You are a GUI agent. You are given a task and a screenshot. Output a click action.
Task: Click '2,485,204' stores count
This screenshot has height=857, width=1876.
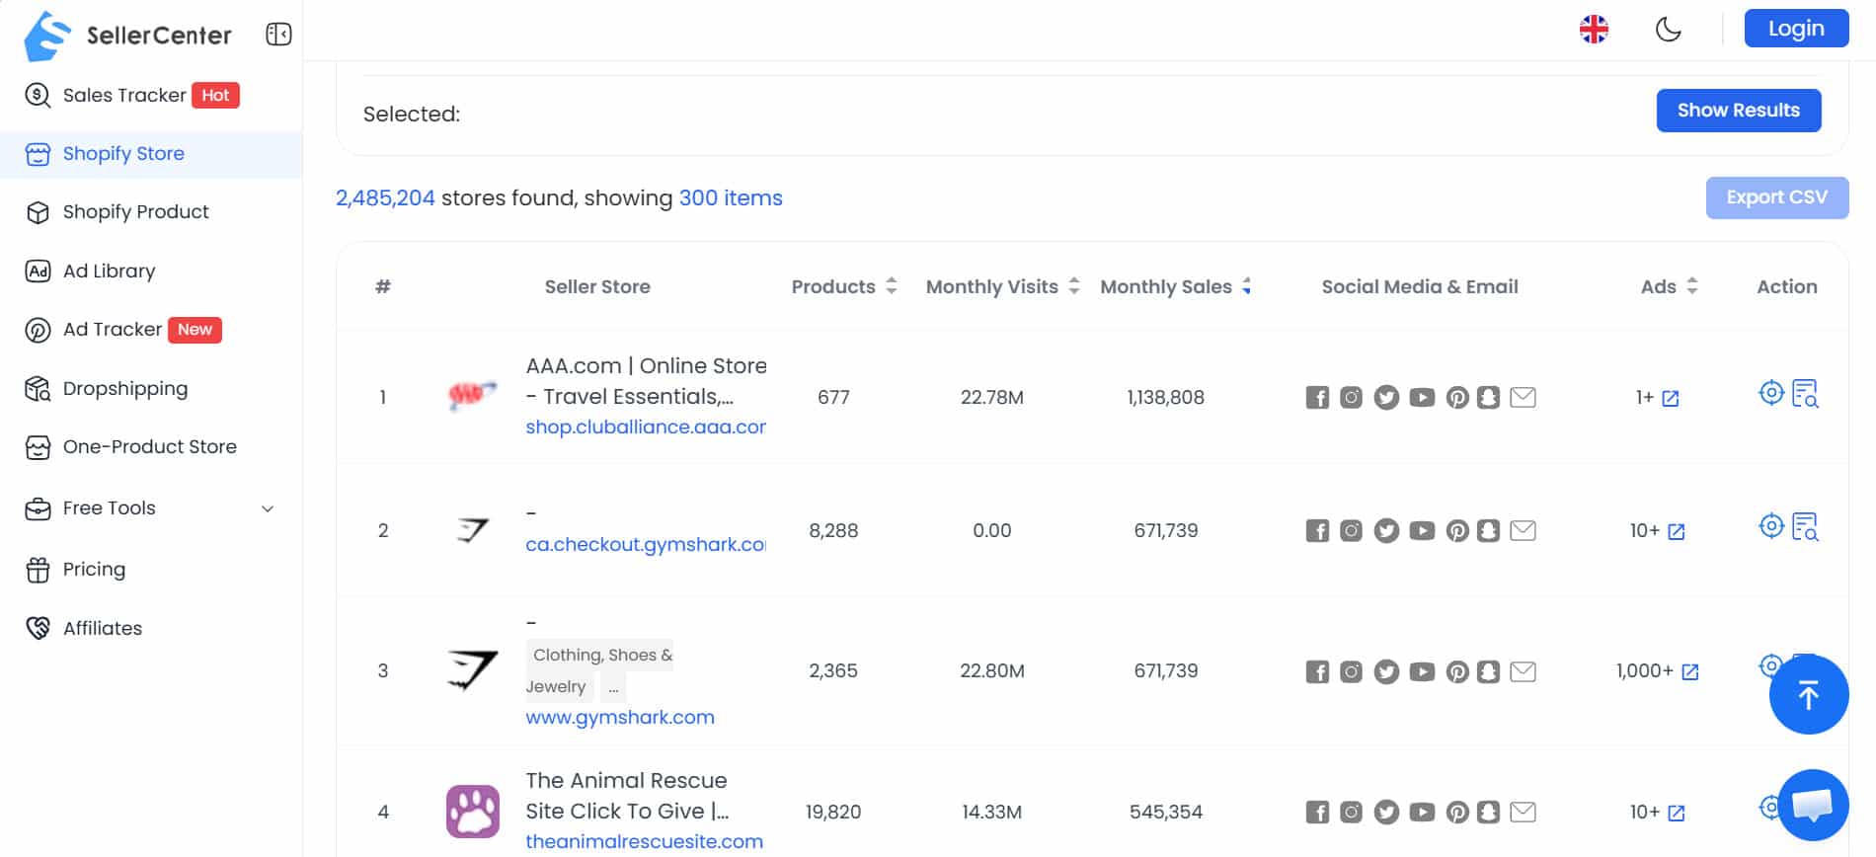385,198
